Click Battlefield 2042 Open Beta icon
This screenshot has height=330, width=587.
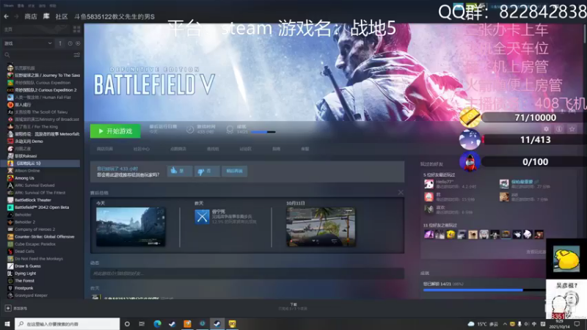pyautogui.click(x=10, y=208)
